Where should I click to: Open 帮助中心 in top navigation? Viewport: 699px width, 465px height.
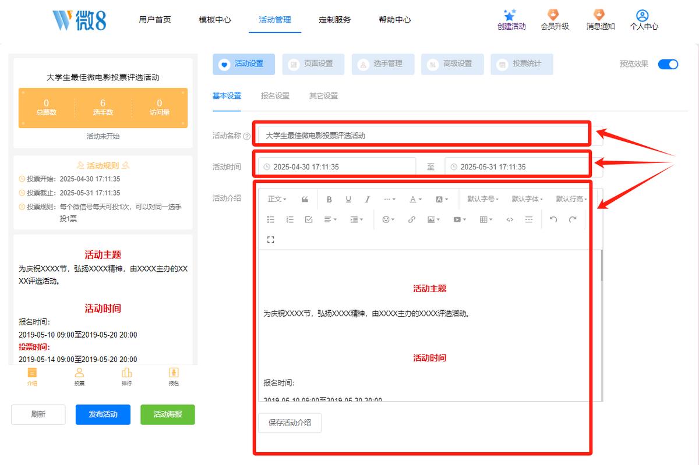[x=395, y=19]
